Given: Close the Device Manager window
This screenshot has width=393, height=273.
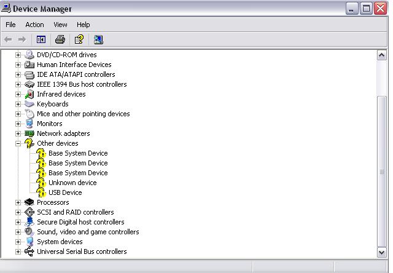Looking at the screenshot, I should [381, 8].
